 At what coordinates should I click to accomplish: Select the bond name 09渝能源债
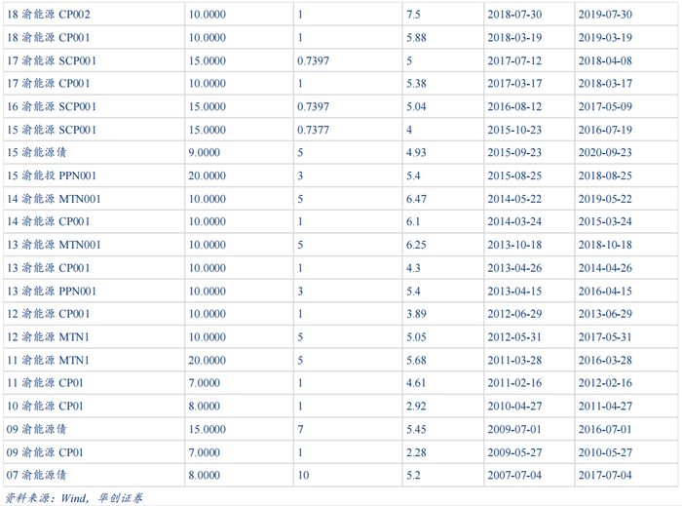click(37, 429)
